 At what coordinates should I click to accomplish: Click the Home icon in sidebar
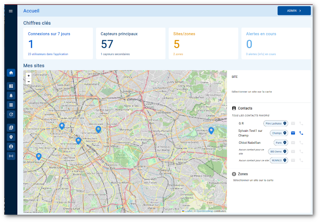[11, 72]
